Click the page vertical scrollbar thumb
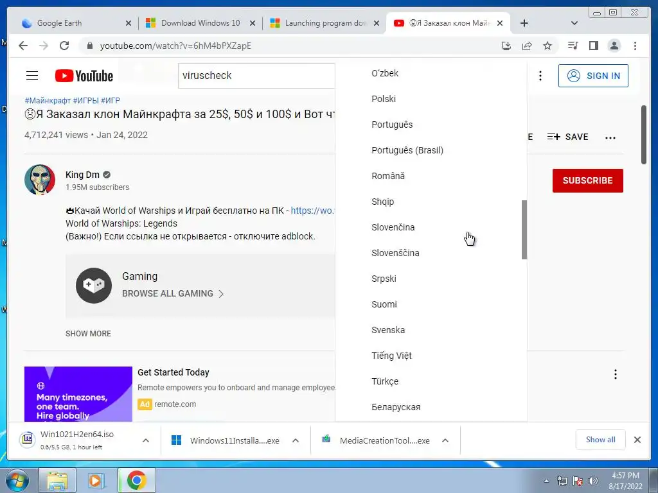This screenshot has height=493, width=658. pyautogui.click(x=643, y=135)
